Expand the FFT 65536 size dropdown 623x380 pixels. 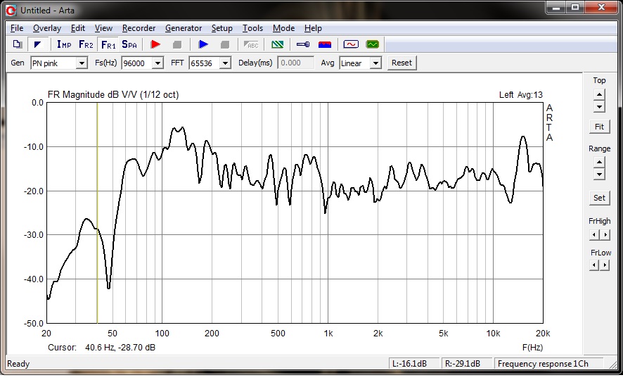(225, 63)
